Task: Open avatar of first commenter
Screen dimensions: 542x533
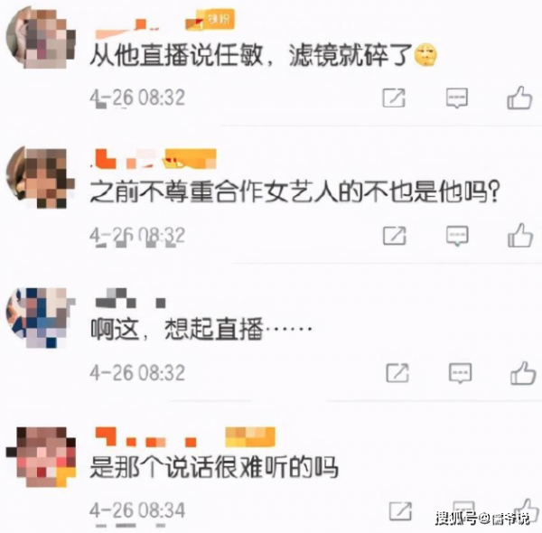Action: [x=41, y=38]
